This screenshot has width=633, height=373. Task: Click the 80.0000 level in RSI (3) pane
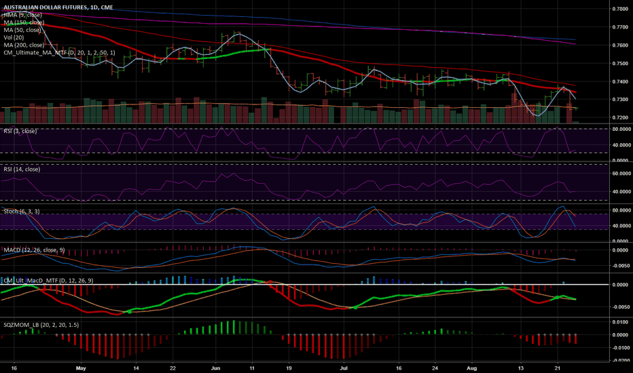tap(621, 129)
